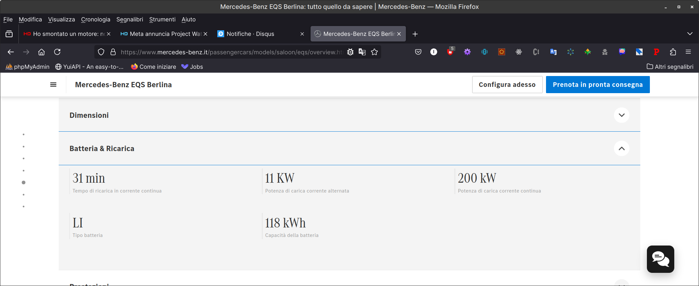Click the gray figure extension icon
Viewport: 699px width, 286px height.
(605, 52)
